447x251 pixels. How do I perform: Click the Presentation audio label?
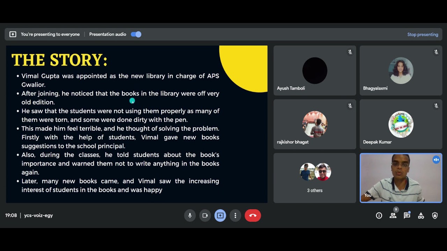click(108, 34)
